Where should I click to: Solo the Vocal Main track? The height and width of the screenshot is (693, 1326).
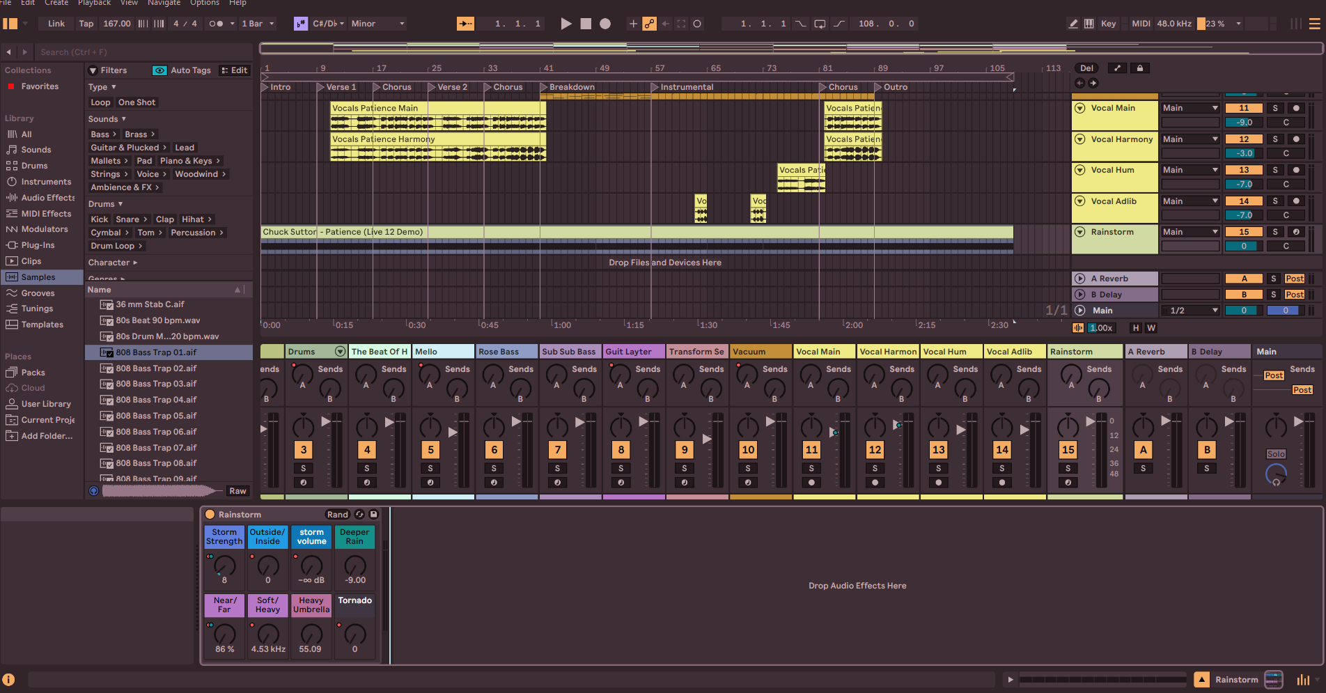tap(1274, 107)
